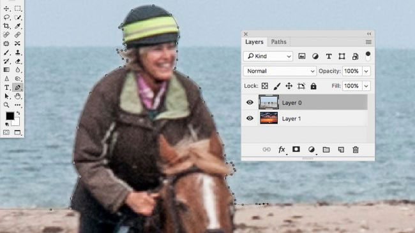Open the Fill slider arrow

pyautogui.click(x=366, y=86)
